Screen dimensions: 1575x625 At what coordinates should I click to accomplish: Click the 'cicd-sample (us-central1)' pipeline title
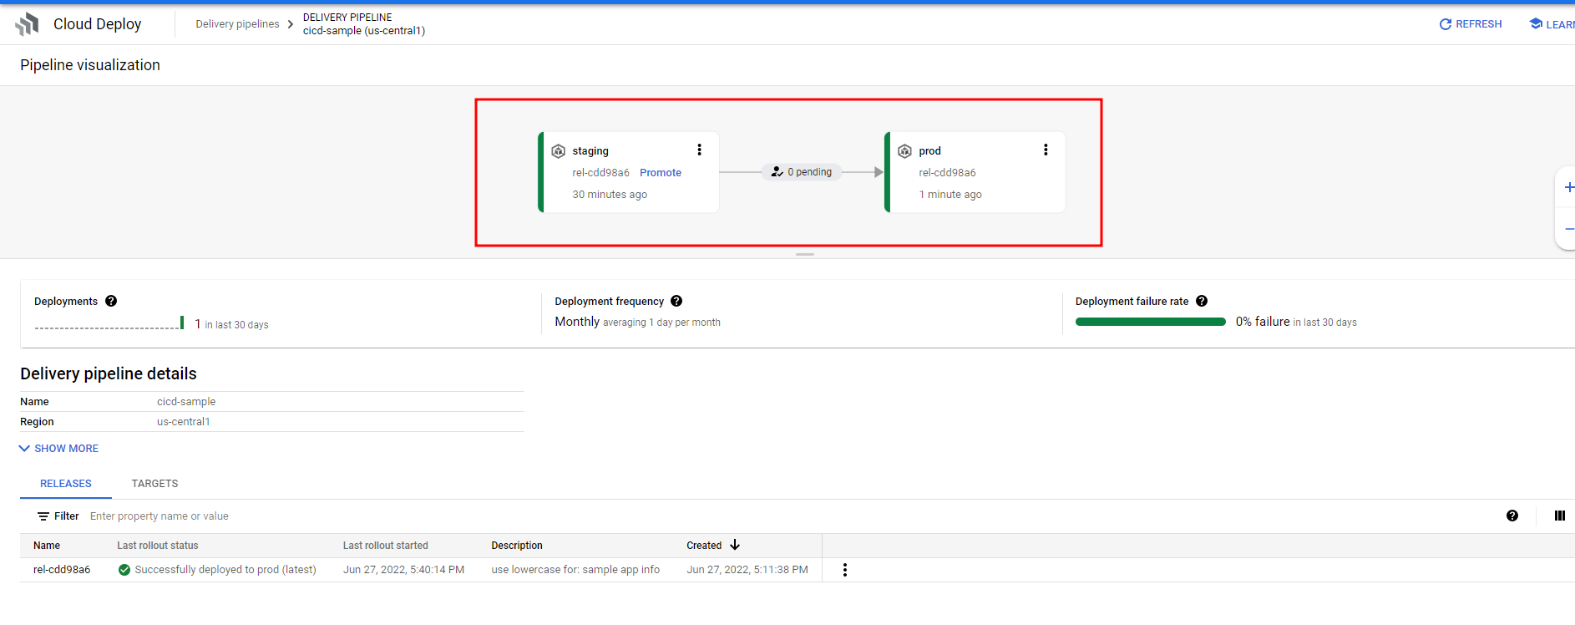[364, 31]
